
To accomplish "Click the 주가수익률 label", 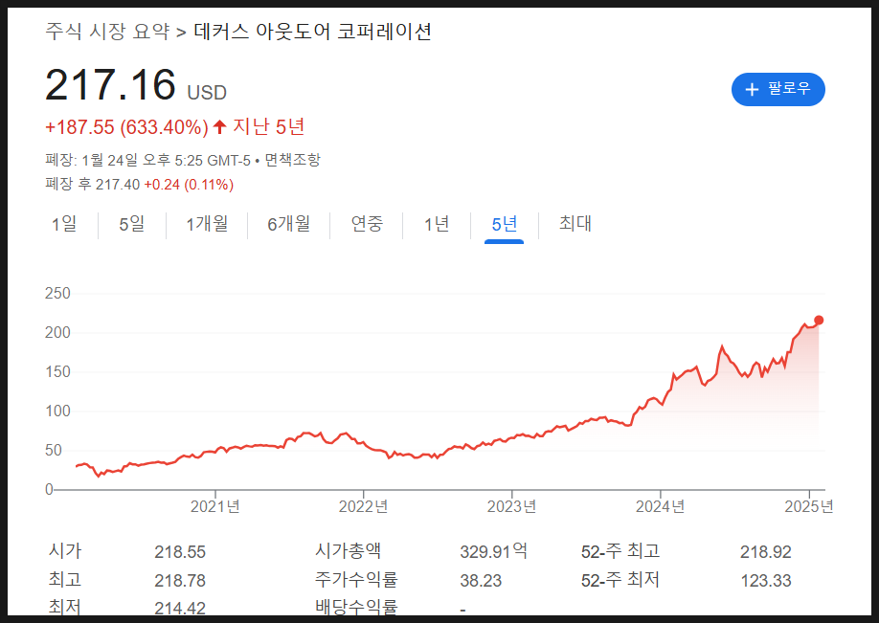I will tap(356, 579).
